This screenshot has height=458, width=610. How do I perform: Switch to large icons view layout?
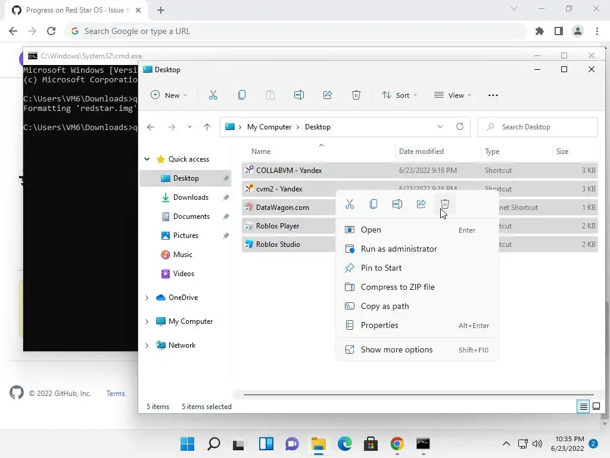596,407
